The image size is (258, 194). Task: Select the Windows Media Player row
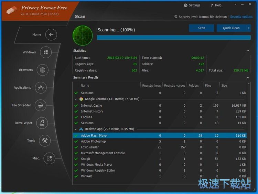tap(160, 165)
